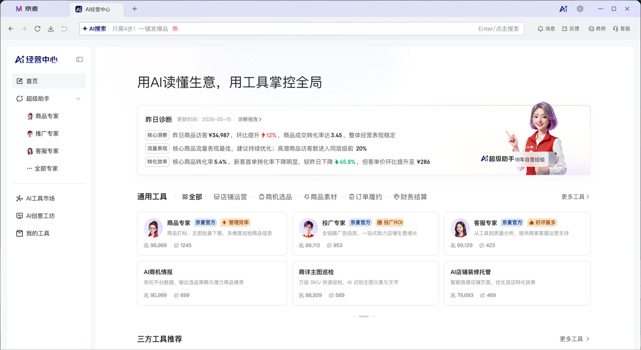Click the AI搜索 input field
Screen dimensions: 641x350
click(x=302, y=29)
